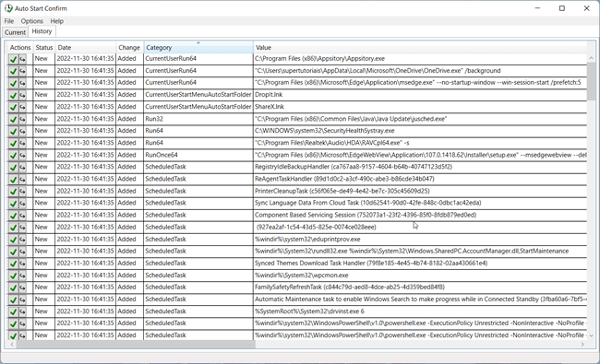Confirm the ShareX.lnk startup entry

[x=14, y=107]
